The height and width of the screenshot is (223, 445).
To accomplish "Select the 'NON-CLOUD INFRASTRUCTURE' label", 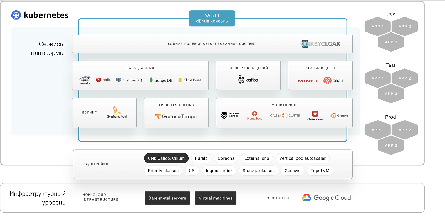I will pos(100,197).
